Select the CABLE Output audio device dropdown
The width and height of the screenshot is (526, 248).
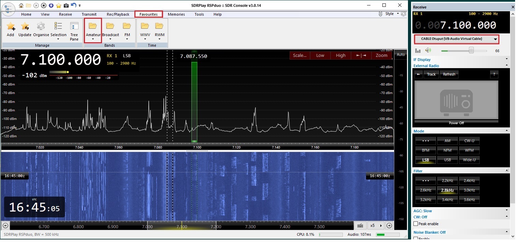pyautogui.click(x=456, y=39)
